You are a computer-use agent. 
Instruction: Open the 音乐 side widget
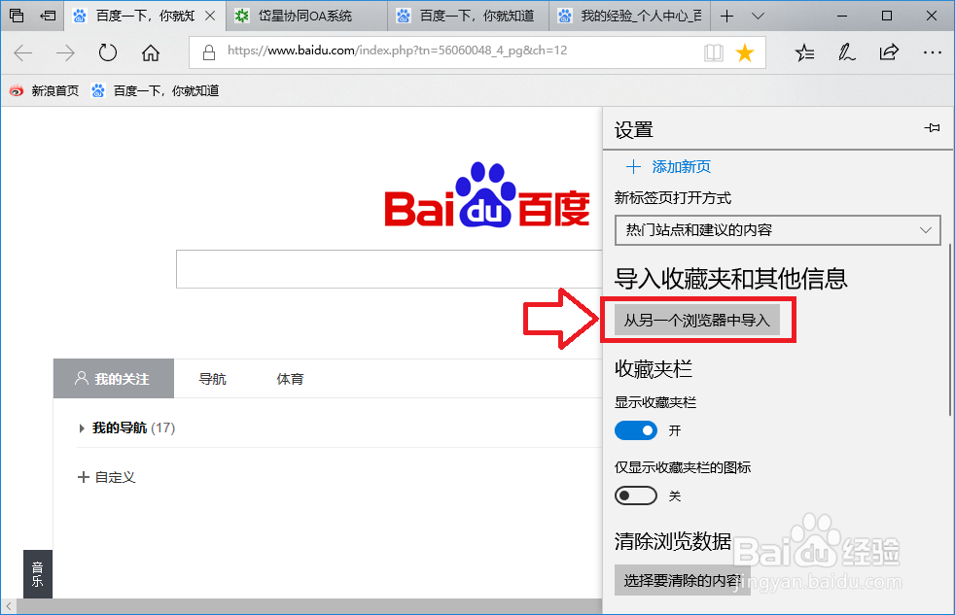pos(38,574)
